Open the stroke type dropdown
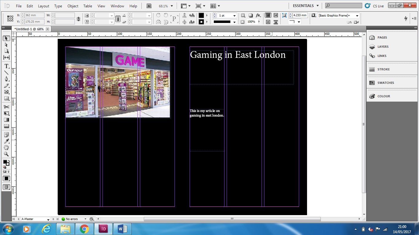 pos(235,22)
